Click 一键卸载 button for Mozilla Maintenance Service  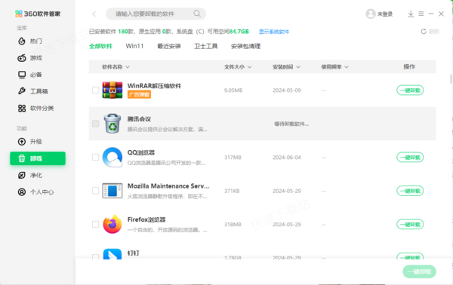(410, 191)
